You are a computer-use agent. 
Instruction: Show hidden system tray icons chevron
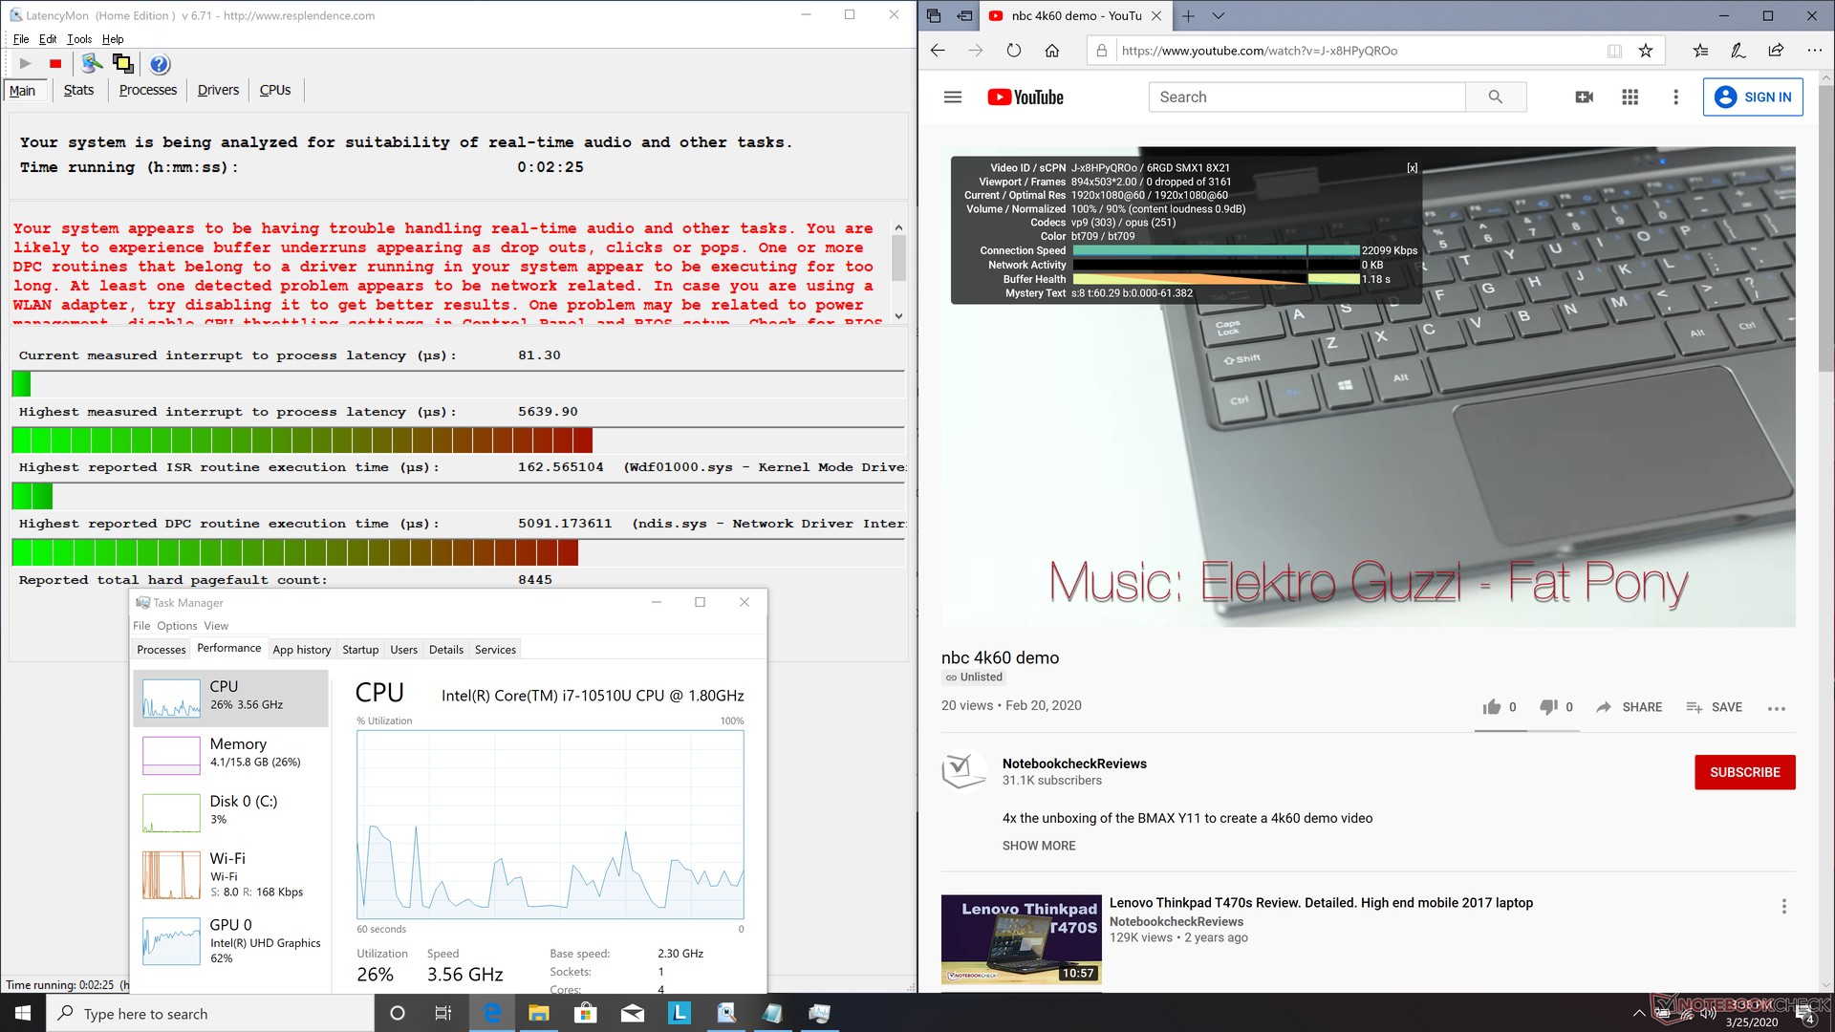tap(1638, 1013)
